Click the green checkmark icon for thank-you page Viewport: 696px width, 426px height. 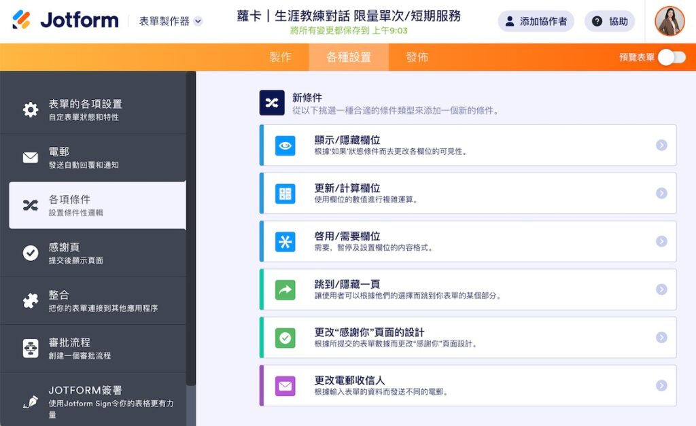(285, 338)
